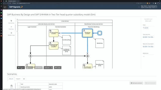Select the Bestellung document object

pyautogui.click(x=100, y=43)
